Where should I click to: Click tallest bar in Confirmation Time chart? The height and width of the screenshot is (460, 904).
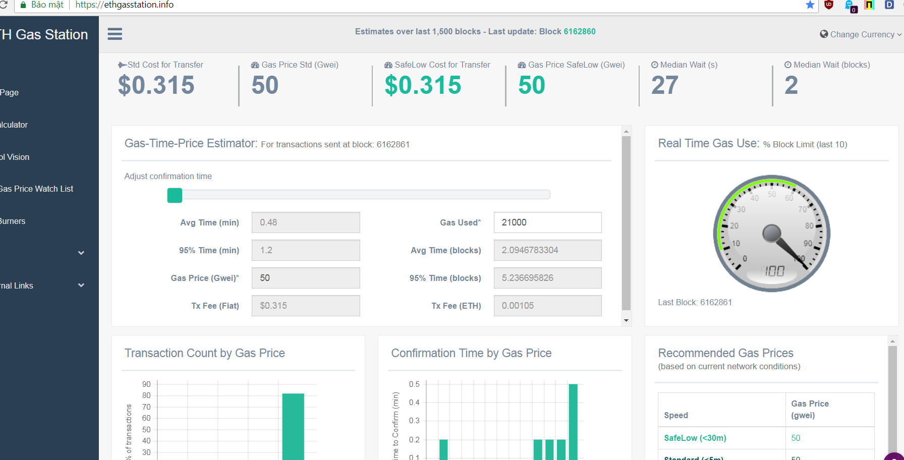[x=573, y=422]
